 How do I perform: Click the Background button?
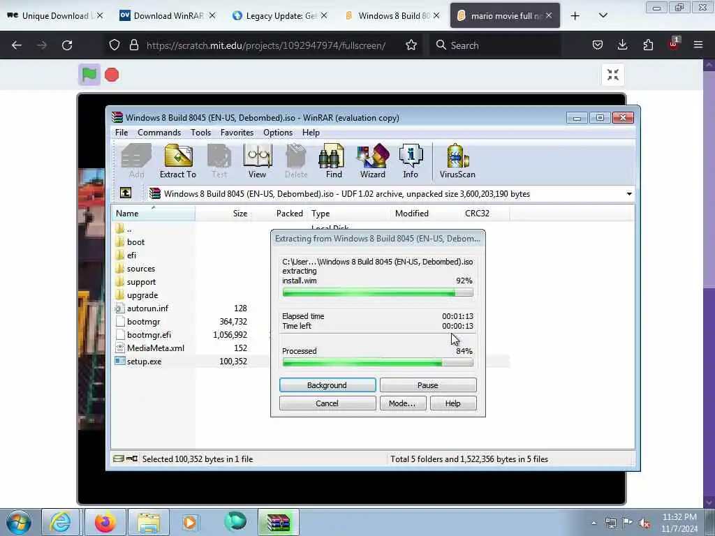coord(327,385)
